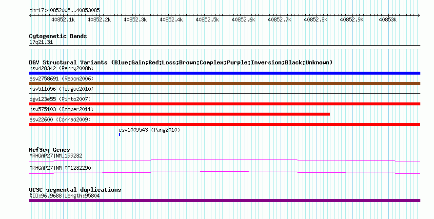Click the red loss bar for dgv123e55

(x=224, y=104)
